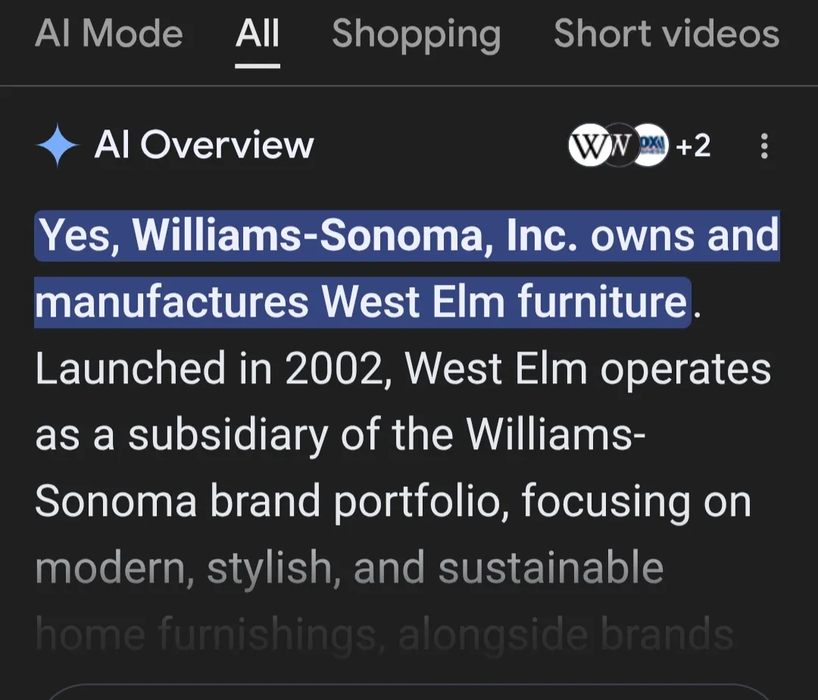Screen dimensions: 818x700
Task: Click the Fox Business source icon
Action: pos(651,145)
